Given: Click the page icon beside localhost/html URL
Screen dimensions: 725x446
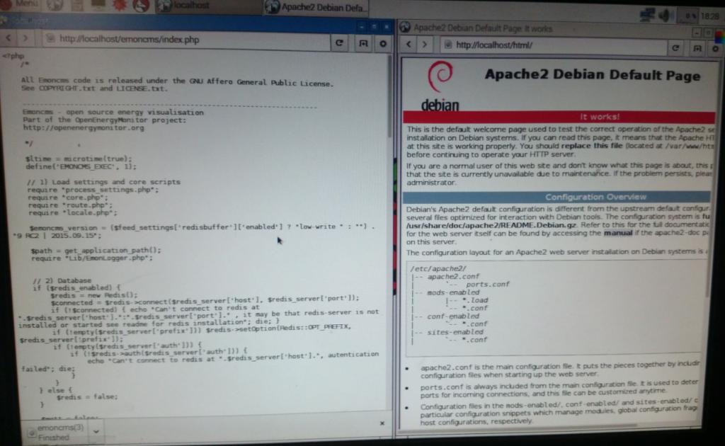Looking at the screenshot, I should coord(447,45).
